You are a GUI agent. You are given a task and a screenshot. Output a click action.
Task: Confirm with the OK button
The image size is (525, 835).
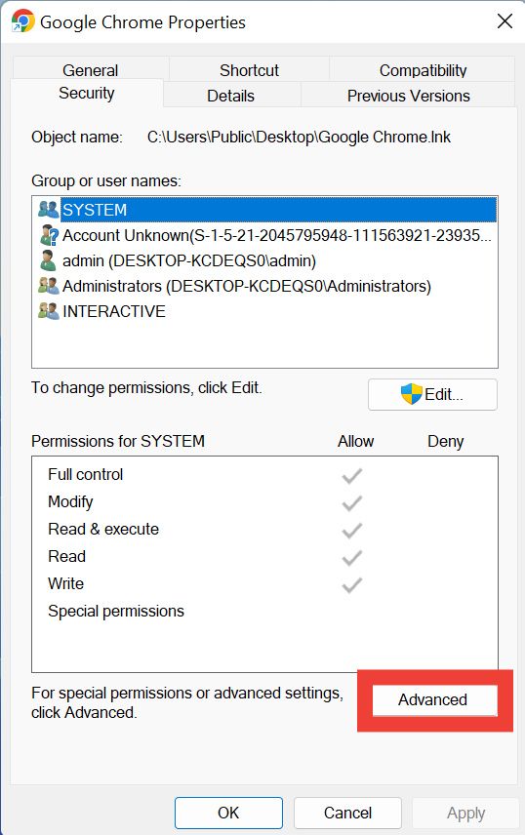pyautogui.click(x=228, y=813)
